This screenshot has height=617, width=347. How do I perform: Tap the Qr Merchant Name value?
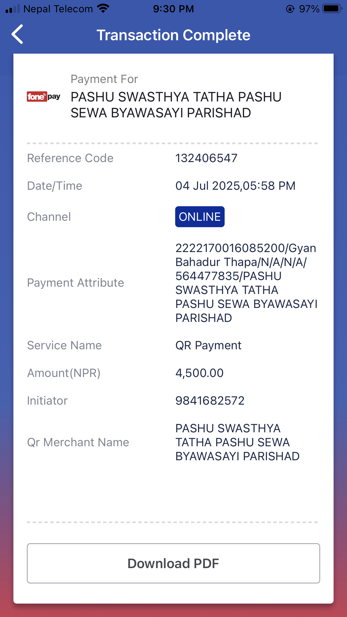click(x=237, y=442)
